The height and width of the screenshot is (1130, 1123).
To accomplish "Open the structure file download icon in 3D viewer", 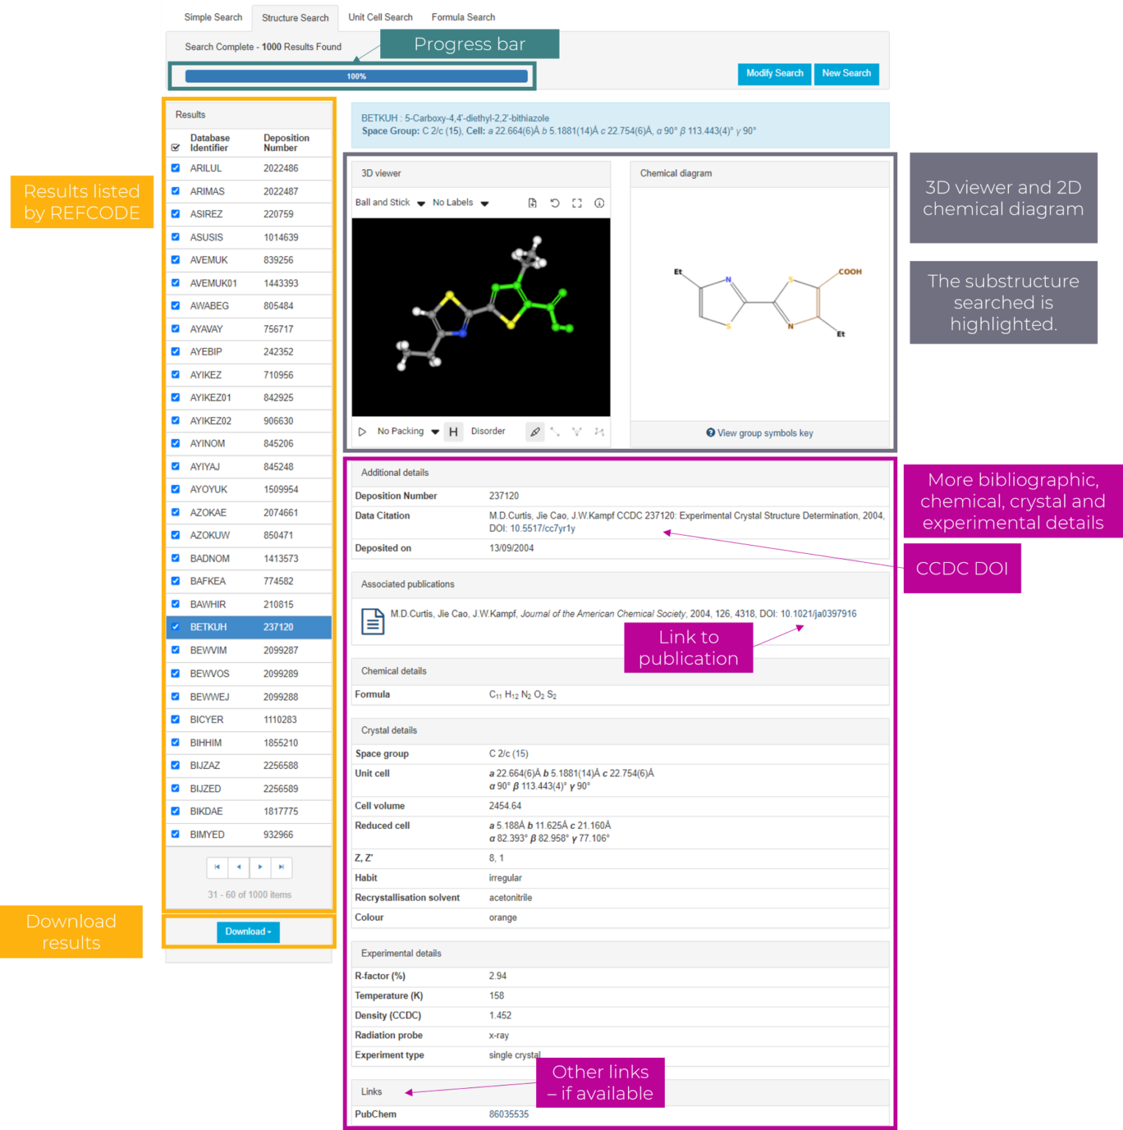I will [533, 204].
